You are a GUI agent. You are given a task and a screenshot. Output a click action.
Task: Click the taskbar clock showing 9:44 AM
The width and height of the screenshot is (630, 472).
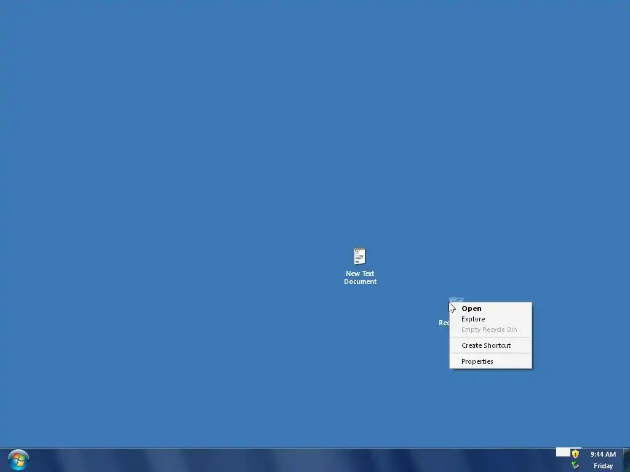603,454
